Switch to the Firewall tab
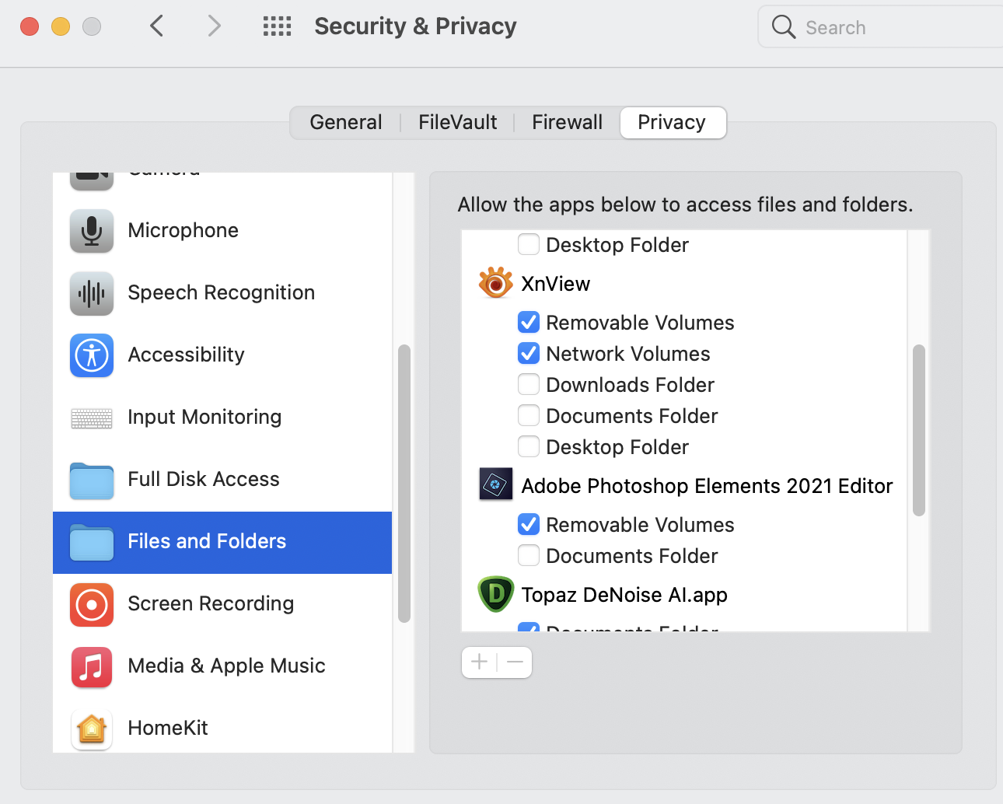 pyautogui.click(x=567, y=122)
